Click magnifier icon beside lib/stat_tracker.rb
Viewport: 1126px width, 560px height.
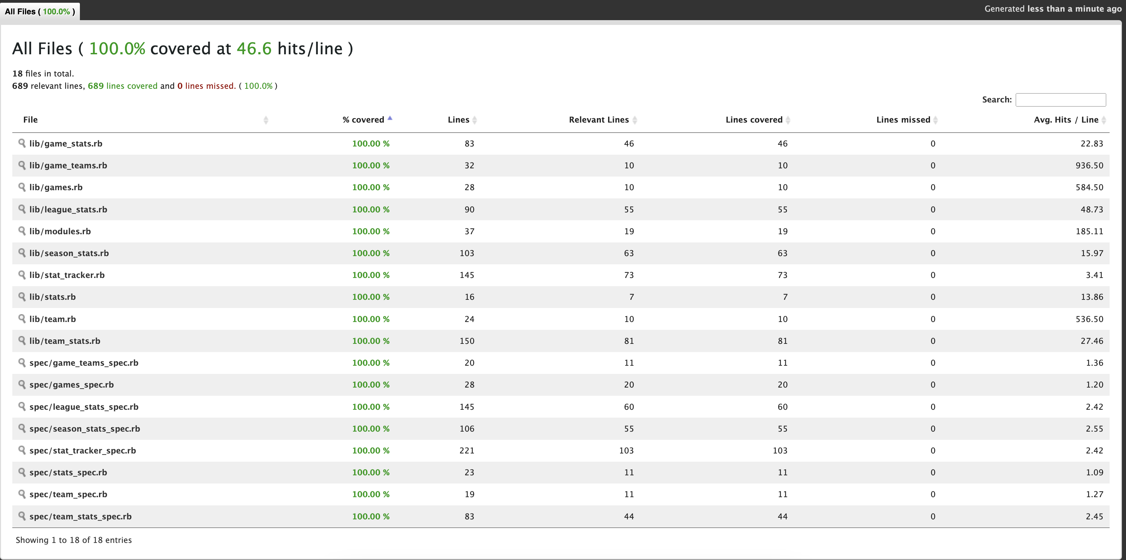pos(22,275)
